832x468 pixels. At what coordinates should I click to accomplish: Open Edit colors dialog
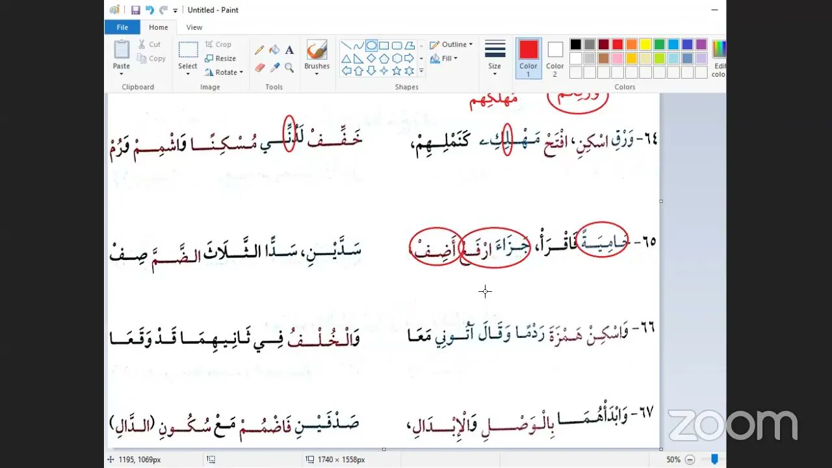point(718,58)
